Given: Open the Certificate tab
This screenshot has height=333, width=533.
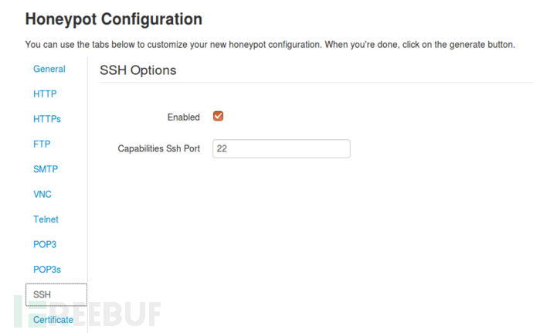Looking at the screenshot, I should pyautogui.click(x=53, y=319).
